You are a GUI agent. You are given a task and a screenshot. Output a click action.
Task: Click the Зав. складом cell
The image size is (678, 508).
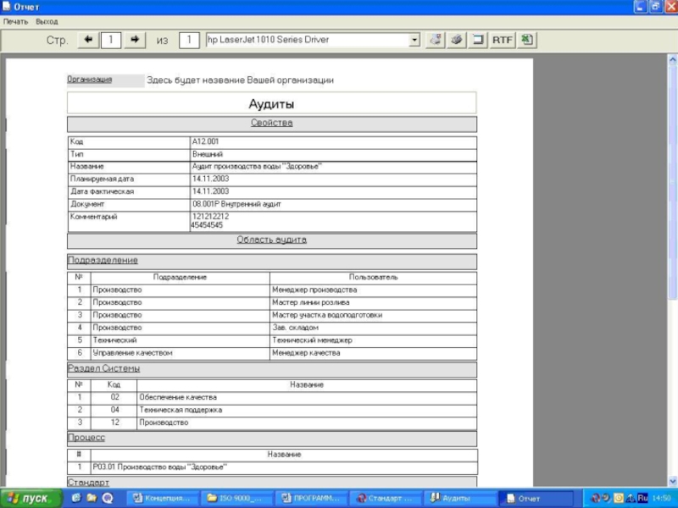point(373,328)
